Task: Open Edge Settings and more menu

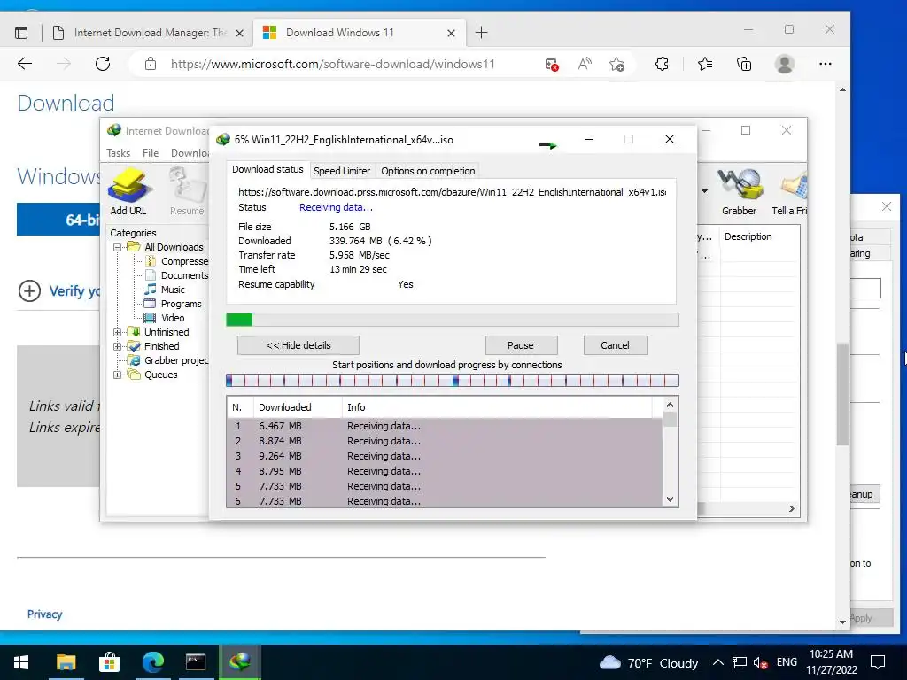Action: [826, 64]
